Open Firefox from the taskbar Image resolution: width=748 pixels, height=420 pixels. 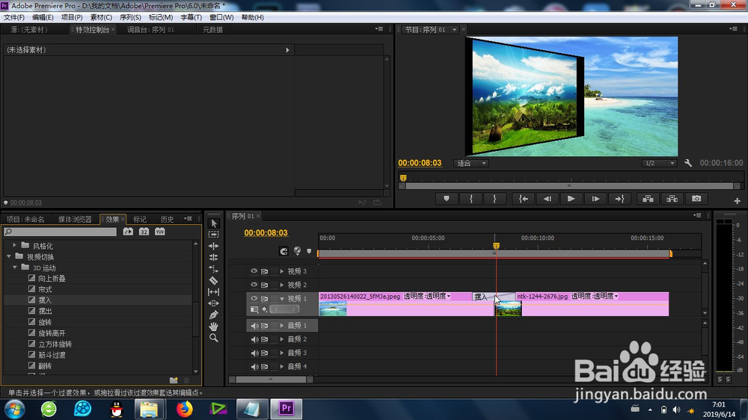pos(184,409)
